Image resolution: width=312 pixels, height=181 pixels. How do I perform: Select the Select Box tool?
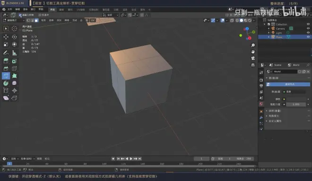(x=6, y=29)
